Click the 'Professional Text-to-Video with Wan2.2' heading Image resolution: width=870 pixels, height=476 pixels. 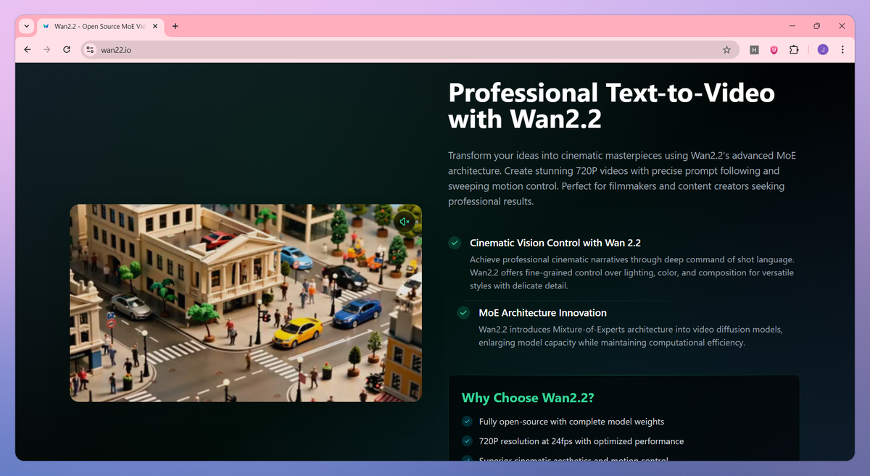tap(612, 106)
